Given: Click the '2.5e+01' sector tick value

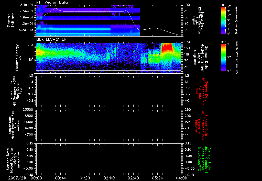Looking at the screenshot, I should [x=26, y=11].
